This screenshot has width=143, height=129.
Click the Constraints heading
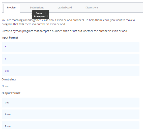[x=9, y=79]
